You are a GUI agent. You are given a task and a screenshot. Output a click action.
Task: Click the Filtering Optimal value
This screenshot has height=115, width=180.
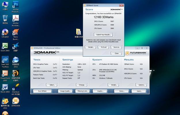pos(80,70)
